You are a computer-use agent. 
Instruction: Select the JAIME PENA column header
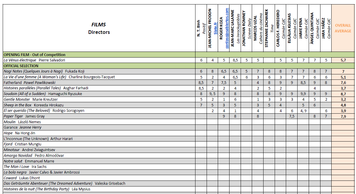(x=303, y=28)
